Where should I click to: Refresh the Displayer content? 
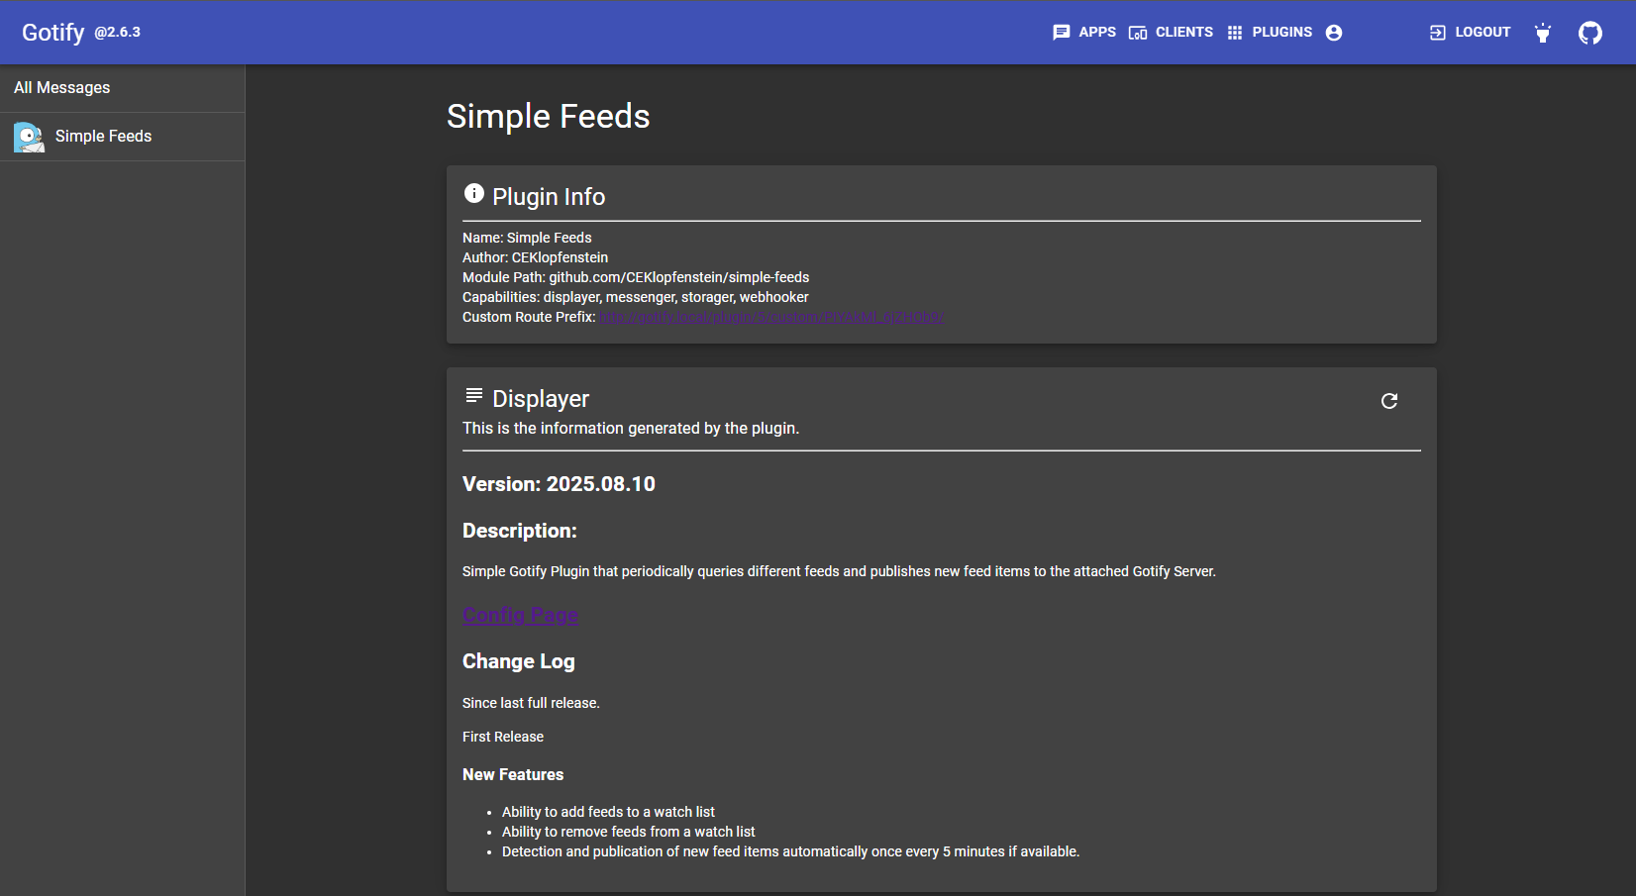(1389, 401)
